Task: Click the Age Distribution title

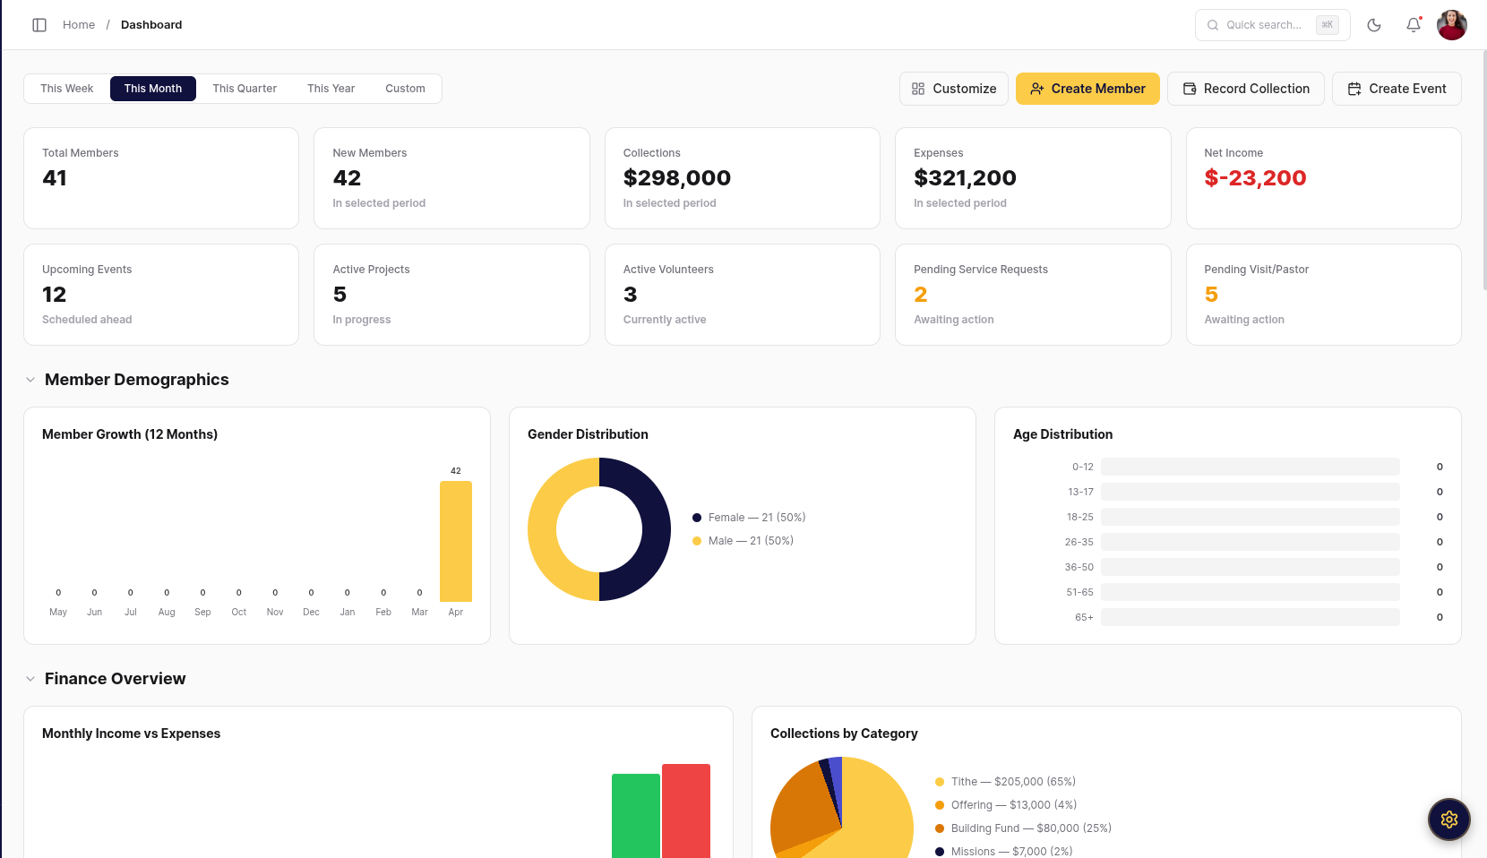Action: click(1062, 434)
